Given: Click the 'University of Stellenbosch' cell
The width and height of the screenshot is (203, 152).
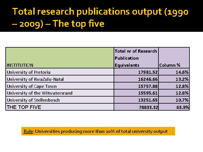Looking at the screenshot, I should (60, 100).
